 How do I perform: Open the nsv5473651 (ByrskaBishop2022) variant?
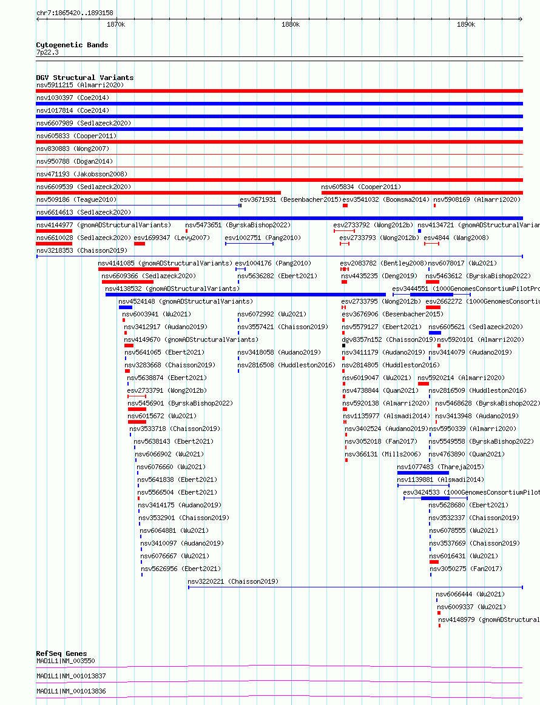click(238, 225)
